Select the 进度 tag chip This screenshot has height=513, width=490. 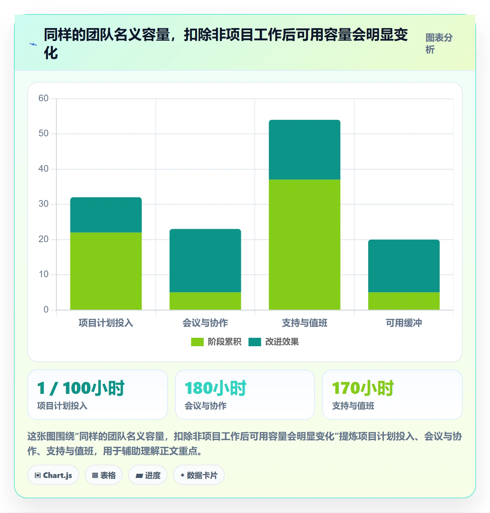[x=148, y=475]
